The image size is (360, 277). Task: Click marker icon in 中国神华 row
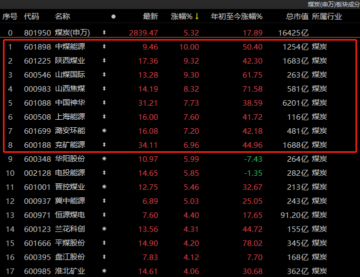104,103
